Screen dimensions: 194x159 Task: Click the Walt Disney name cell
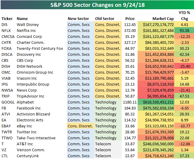(28, 24)
